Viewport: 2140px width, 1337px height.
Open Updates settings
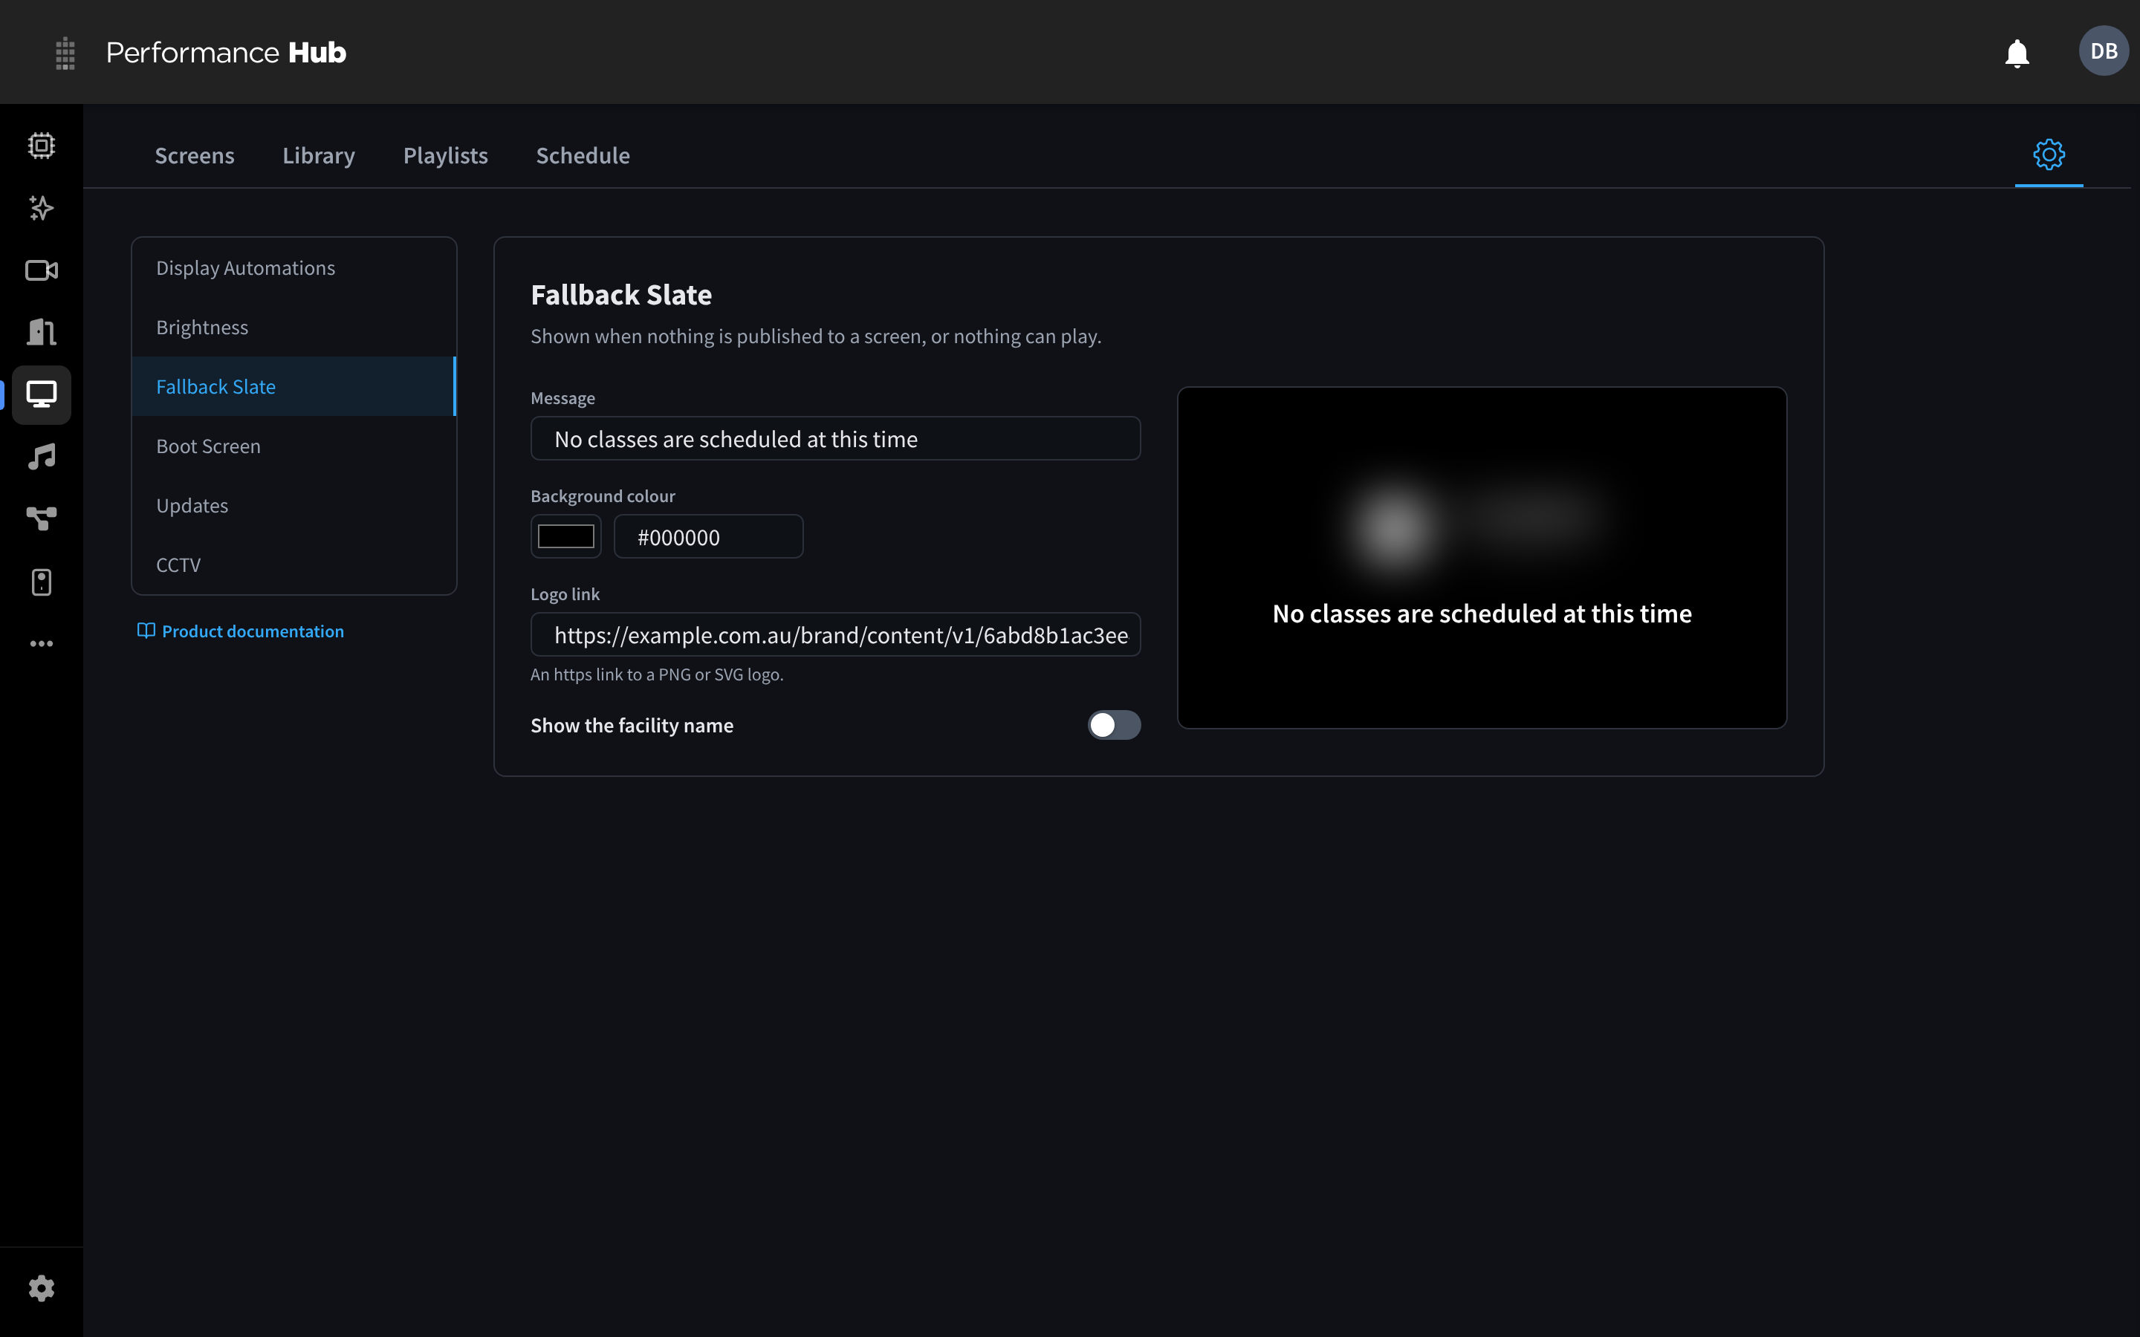294,505
